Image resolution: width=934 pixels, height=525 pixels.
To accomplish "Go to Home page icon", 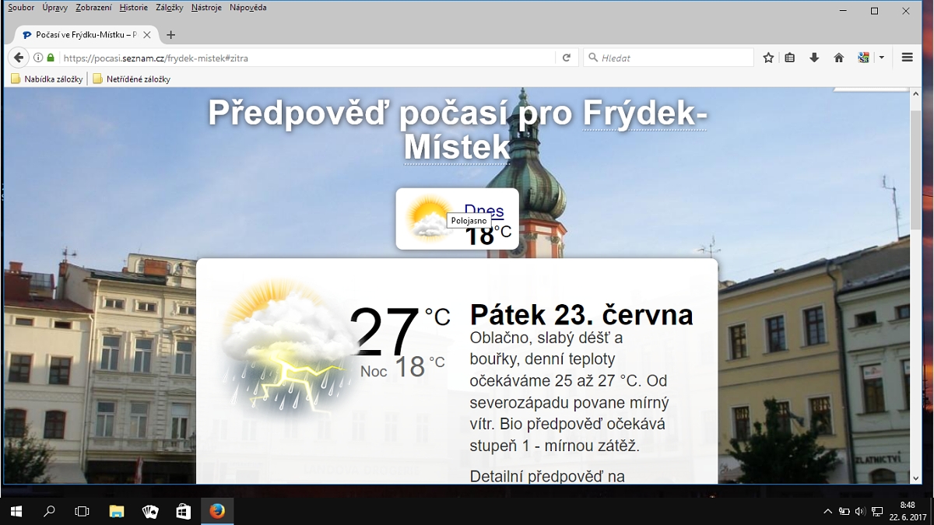I will (x=838, y=58).
